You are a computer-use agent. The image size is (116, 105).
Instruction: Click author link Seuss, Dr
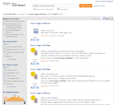coord(50,30)
